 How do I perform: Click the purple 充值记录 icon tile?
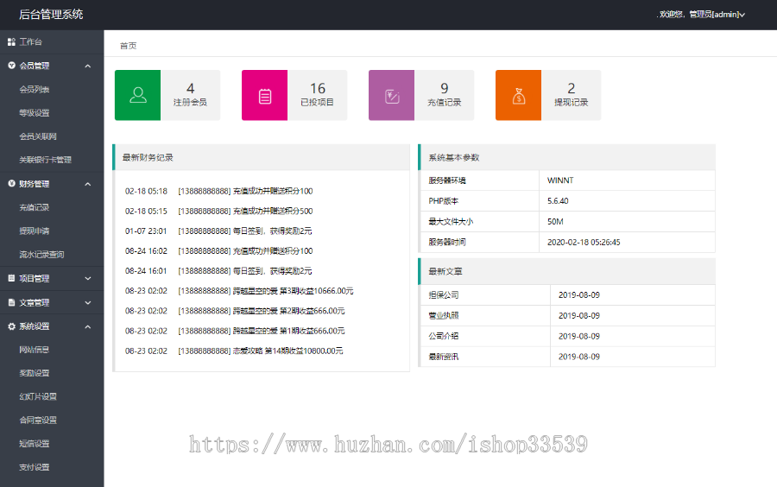(x=391, y=95)
